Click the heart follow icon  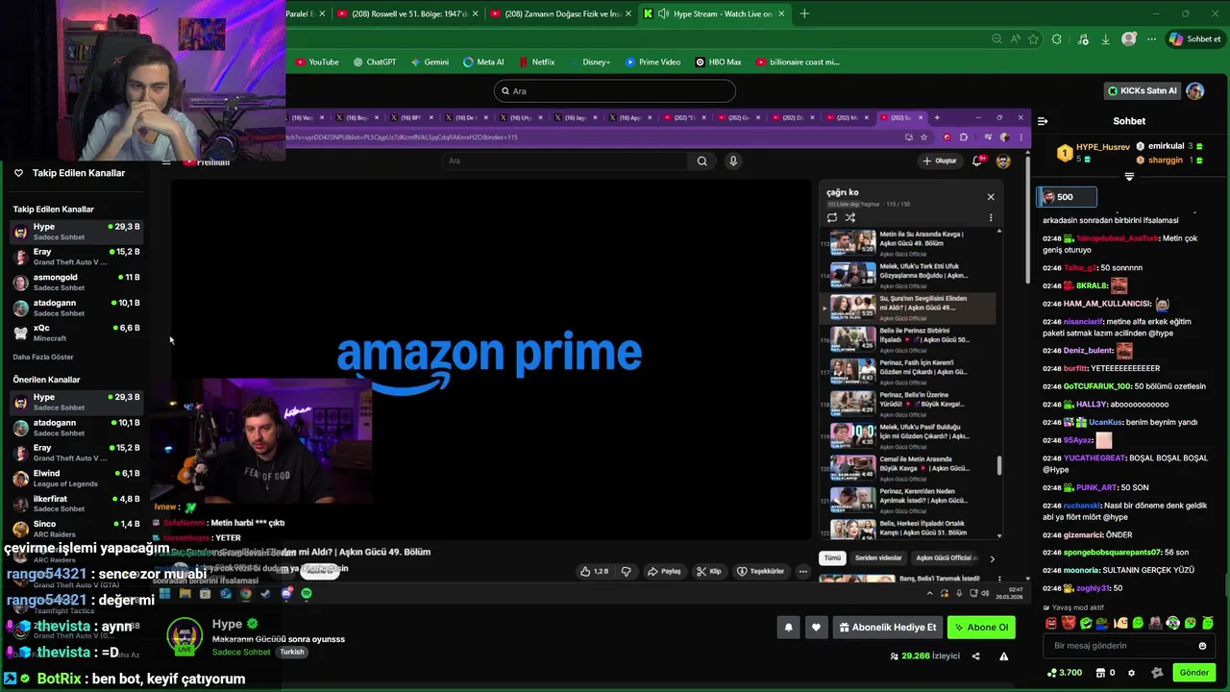(x=816, y=628)
